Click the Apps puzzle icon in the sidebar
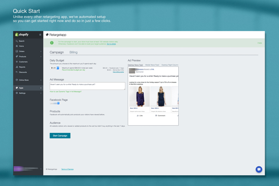The image size is (279, 186). tap(17, 88)
